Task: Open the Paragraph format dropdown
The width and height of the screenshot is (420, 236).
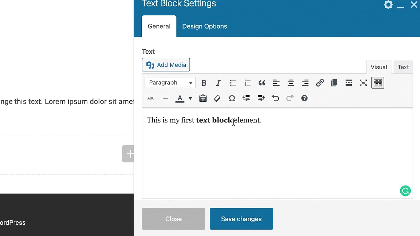Action: point(170,83)
